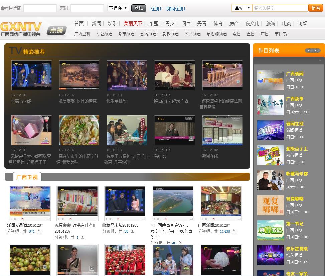Viewport: 325px width, 276px height.
Task: Click 新闻大通道20161207 video title
Action: click(x=25, y=225)
